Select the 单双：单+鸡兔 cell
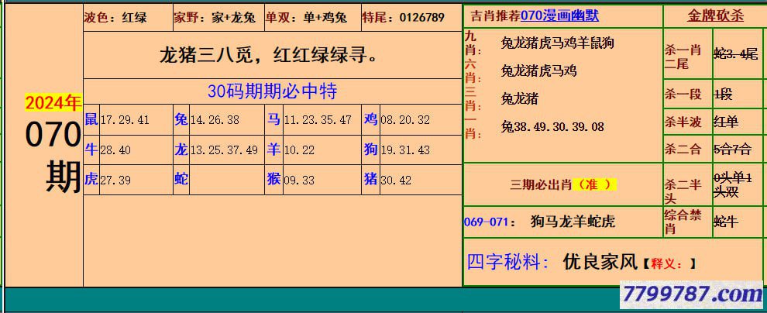 point(312,18)
